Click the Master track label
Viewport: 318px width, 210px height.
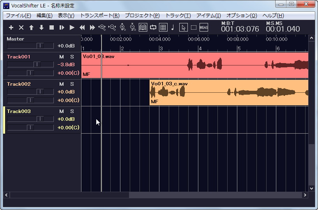[16, 39]
